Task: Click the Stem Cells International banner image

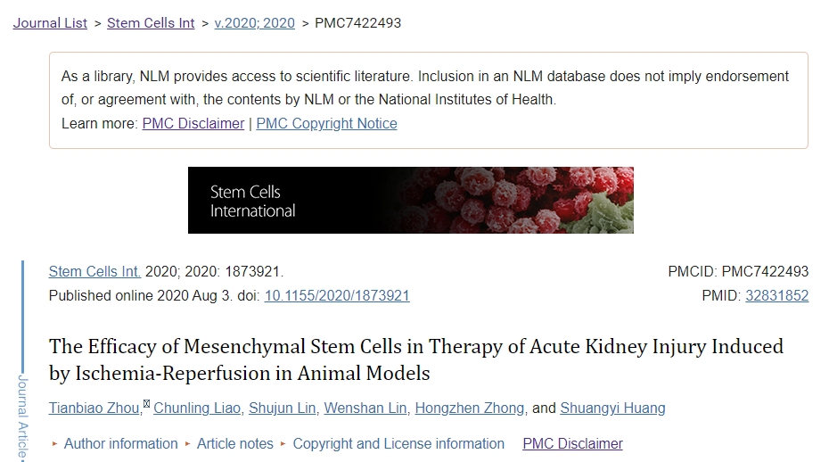Action: 410,201
